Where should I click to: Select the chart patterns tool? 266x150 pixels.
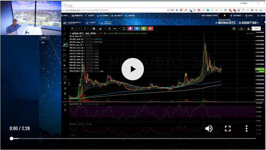point(64,55)
